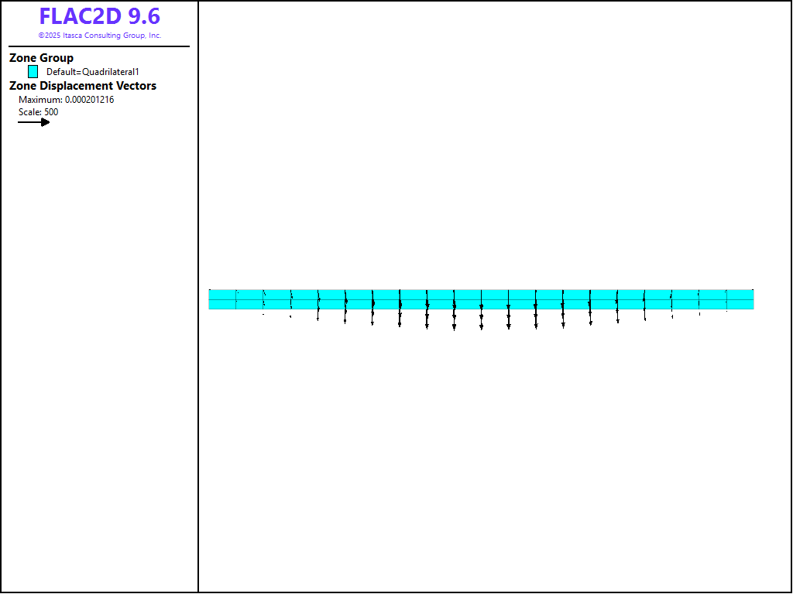Click the Itasca Consulting Group copyright line

click(99, 36)
